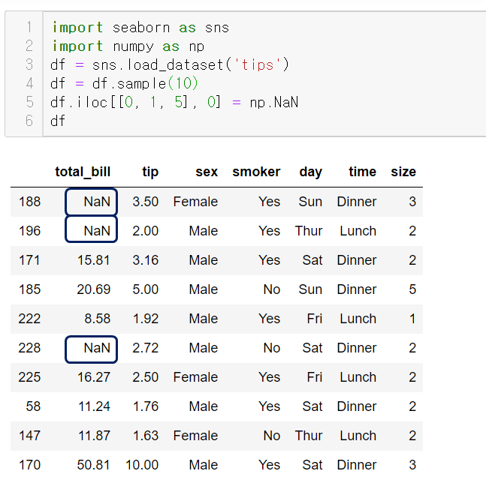Click Dinner in row 170

point(357,465)
